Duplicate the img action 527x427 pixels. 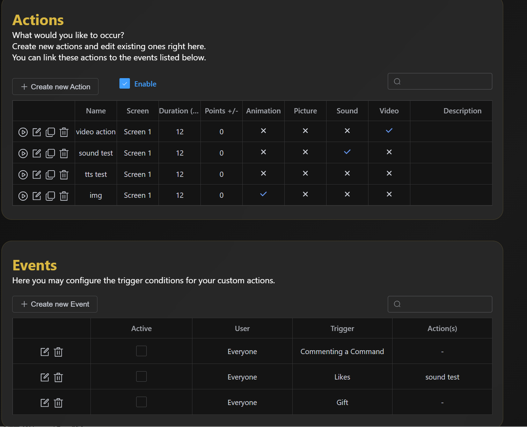point(50,196)
